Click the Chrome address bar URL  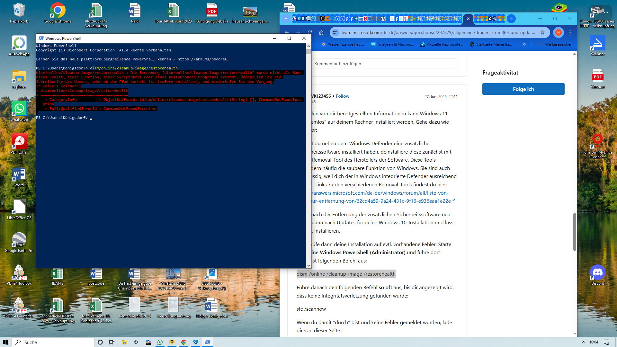point(438,32)
